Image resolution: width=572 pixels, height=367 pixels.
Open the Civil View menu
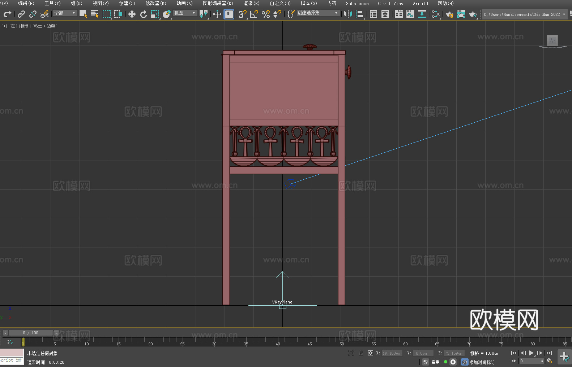(390, 3)
